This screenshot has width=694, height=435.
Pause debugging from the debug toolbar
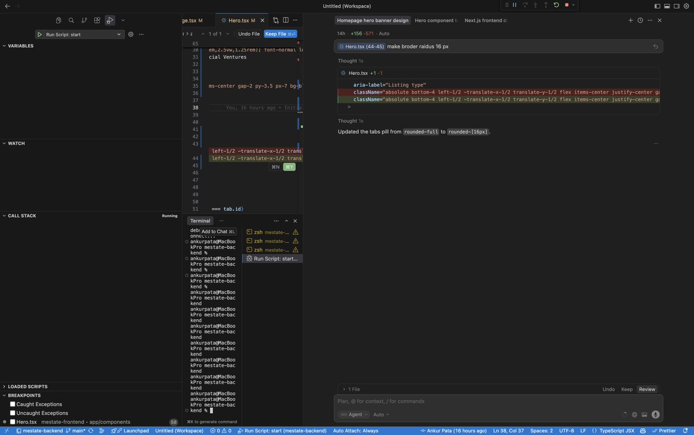click(515, 5)
